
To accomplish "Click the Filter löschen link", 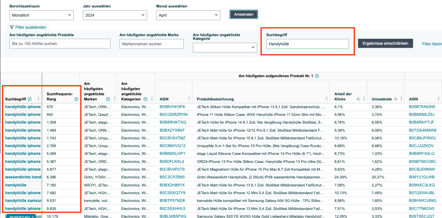I will (432, 44).
